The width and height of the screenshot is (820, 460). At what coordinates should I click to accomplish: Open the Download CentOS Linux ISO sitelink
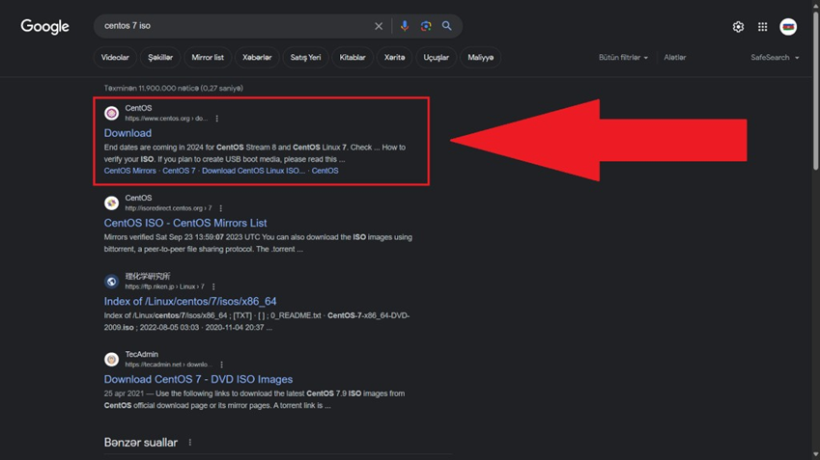(x=253, y=171)
